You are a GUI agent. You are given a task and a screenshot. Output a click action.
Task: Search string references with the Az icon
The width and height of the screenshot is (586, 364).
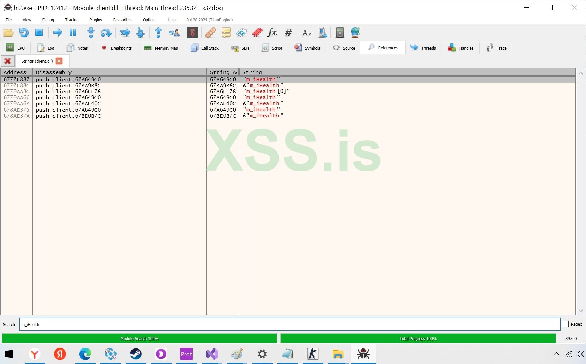pos(306,33)
